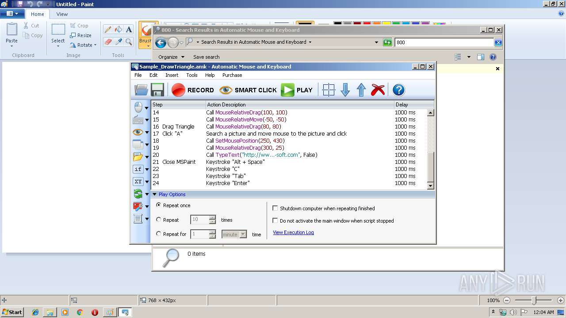
Task: Activate the SMART CLICK eye tool
Action: point(248,90)
